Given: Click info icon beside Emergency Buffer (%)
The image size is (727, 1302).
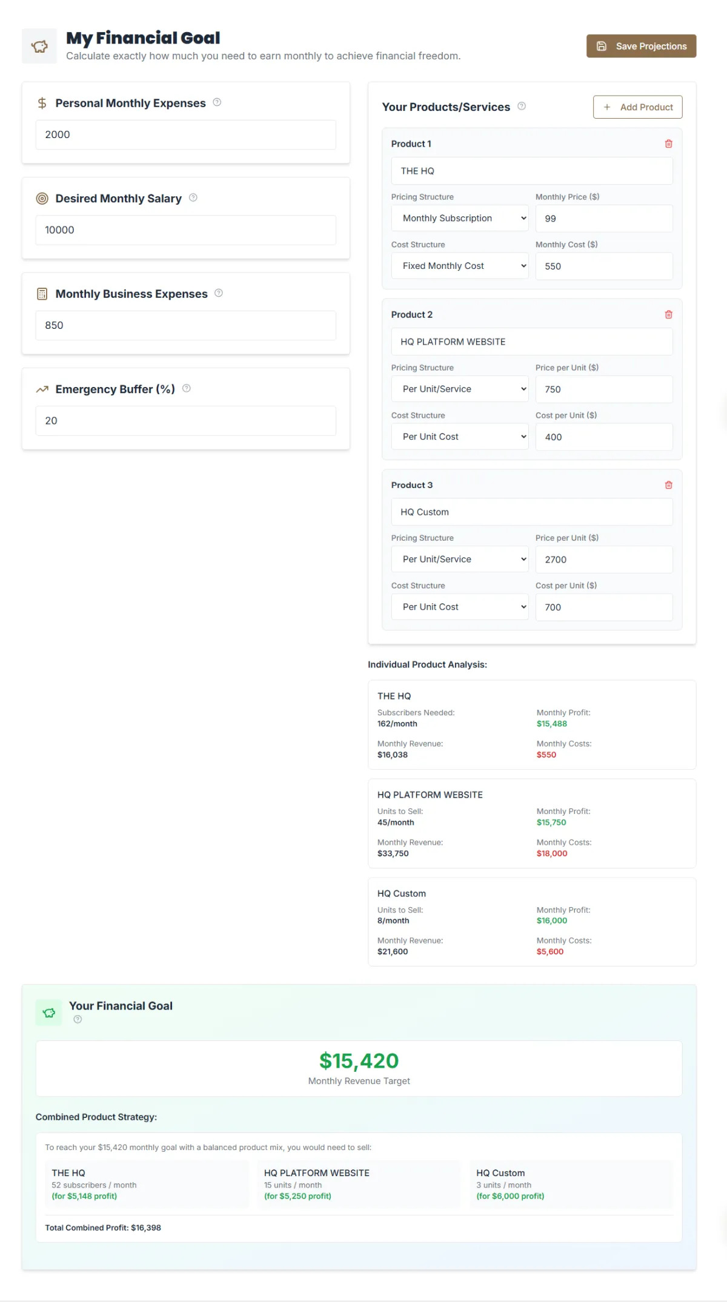Looking at the screenshot, I should (x=187, y=388).
